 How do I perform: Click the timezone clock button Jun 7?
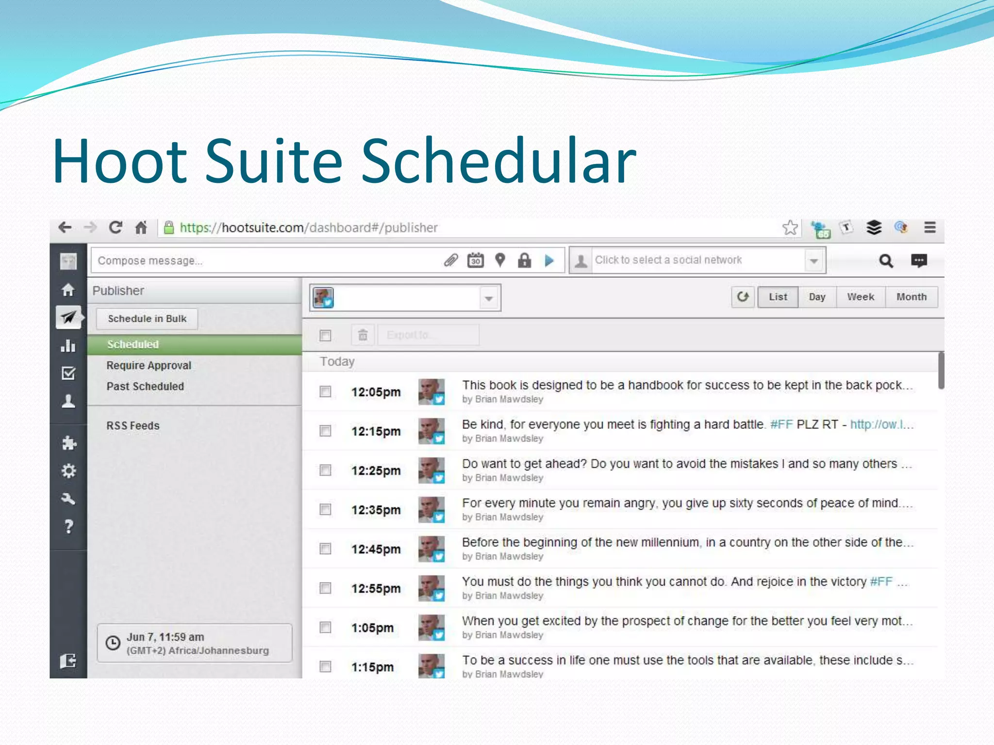click(195, 643)
